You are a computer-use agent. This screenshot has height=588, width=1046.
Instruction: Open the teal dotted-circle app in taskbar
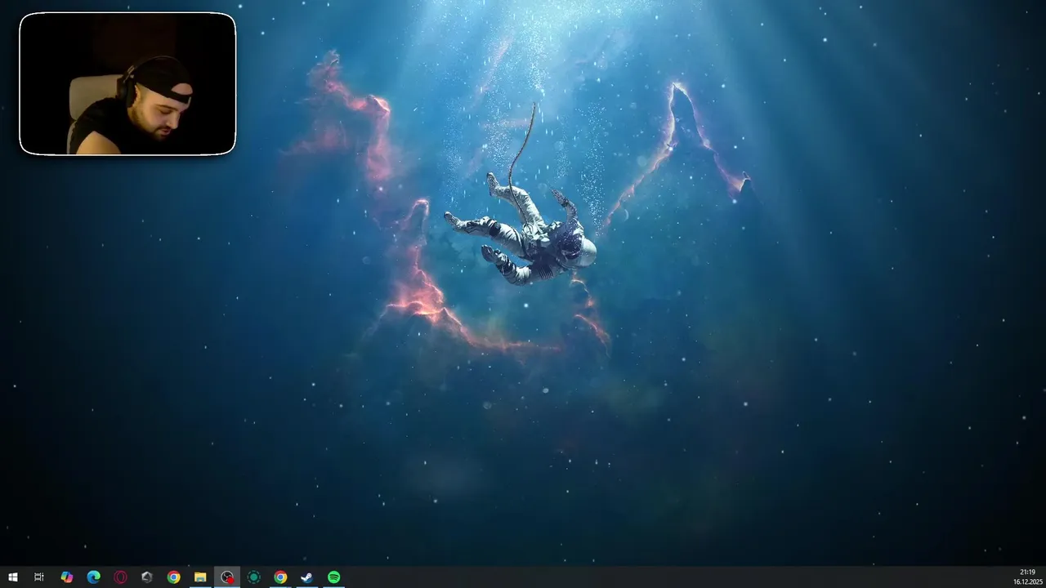[253, 577]
